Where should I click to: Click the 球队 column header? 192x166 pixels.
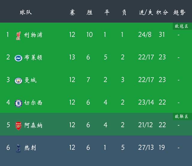click(x=26, y=13)
